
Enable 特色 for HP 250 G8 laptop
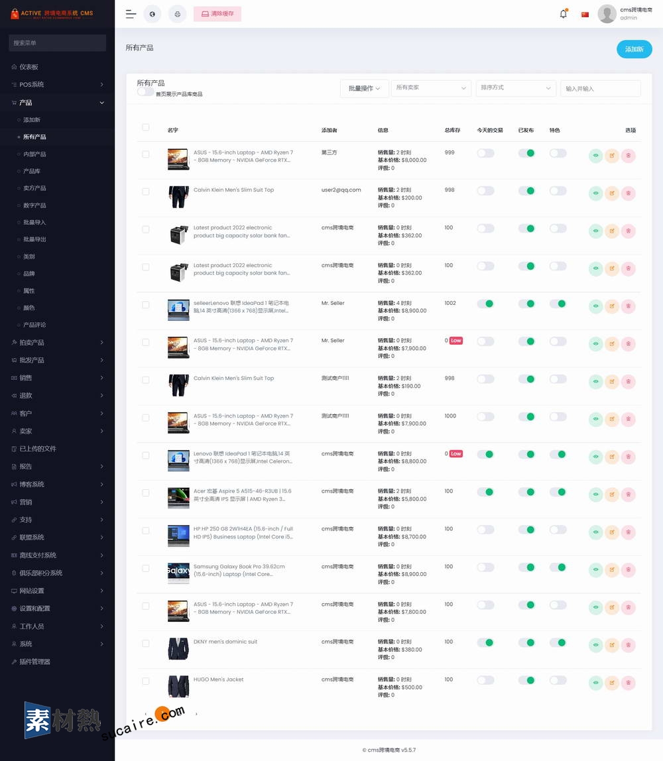pos(558,530)
